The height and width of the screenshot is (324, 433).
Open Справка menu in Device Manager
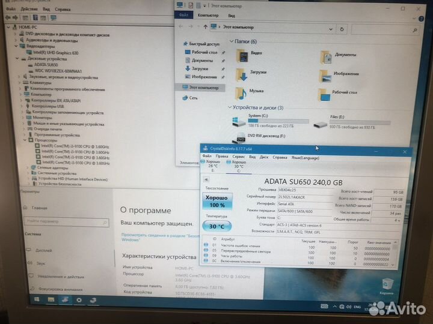coord(63,10)
